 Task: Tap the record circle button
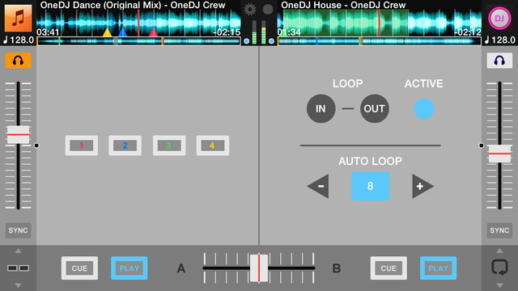tap(268, 9)
